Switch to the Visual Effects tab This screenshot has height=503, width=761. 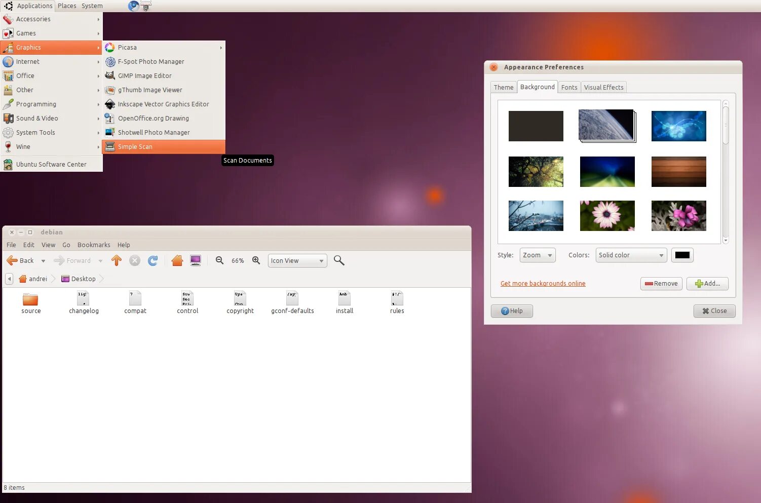pos(603,87)
